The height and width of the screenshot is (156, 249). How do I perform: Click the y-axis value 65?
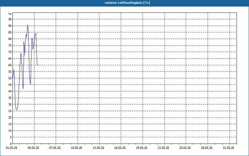coord(10,59)
